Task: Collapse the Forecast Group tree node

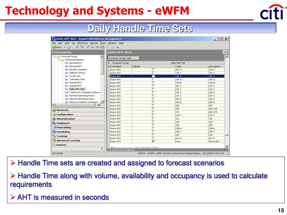Action: (54, 57)
